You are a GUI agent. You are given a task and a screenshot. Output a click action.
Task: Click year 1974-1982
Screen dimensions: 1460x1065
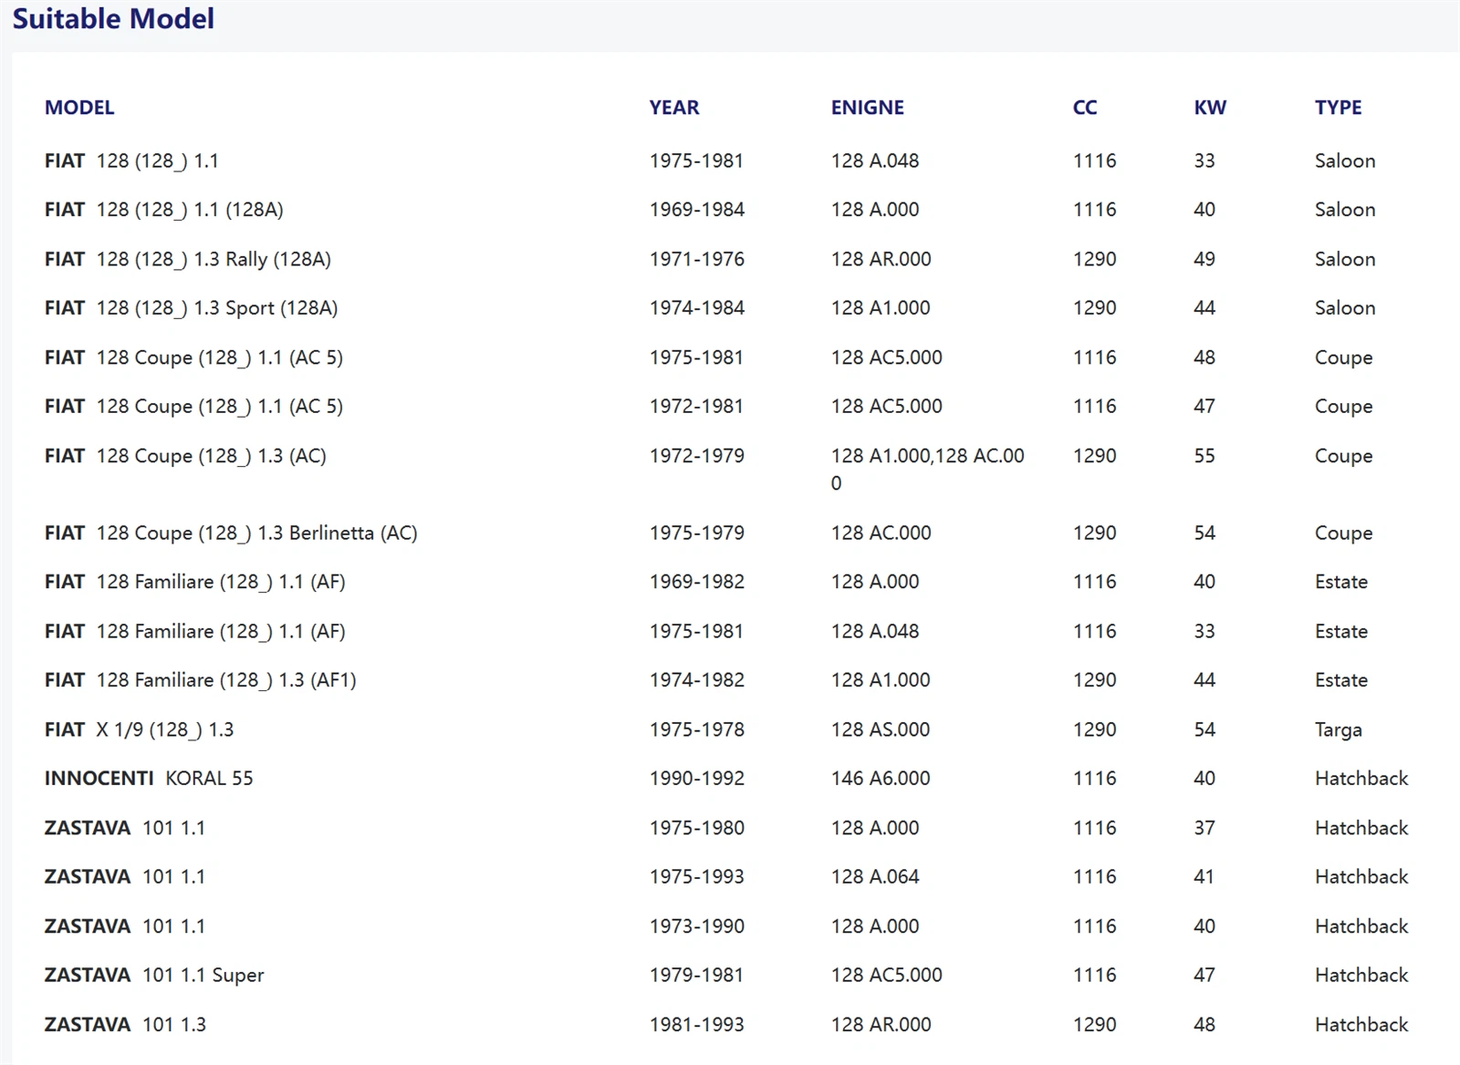(697, 680)
